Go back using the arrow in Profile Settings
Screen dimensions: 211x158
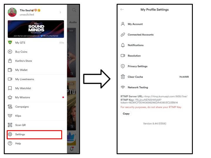click(122, 9)
